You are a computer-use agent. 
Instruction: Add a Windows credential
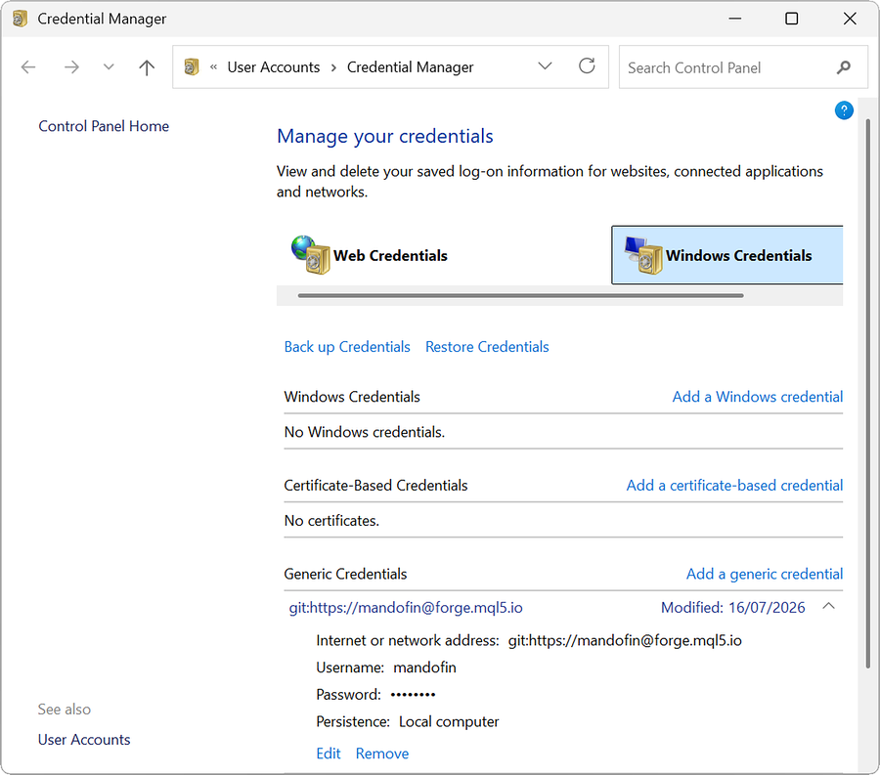pos(757,397)
